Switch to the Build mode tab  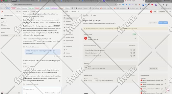(x=38, y=12)
